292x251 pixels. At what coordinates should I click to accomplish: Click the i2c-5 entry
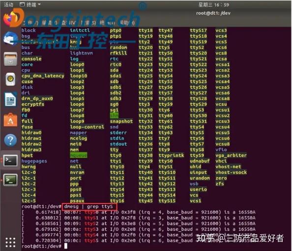point(29,201)
